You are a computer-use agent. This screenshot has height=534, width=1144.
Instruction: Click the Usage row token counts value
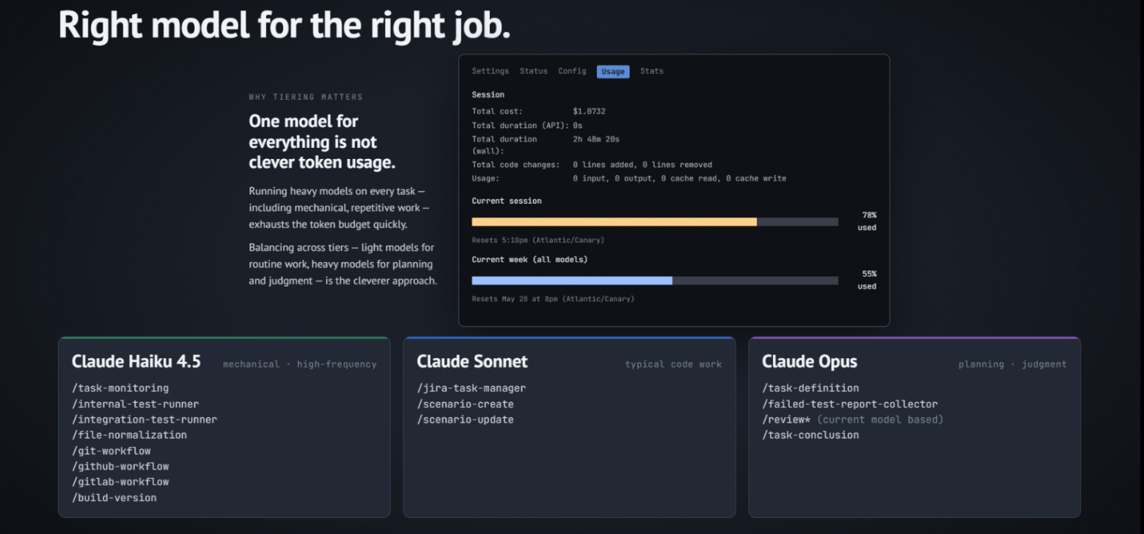pyautogui.click(x=679, y=179)
